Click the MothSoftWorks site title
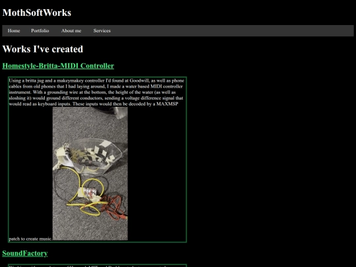Image resolution: width=356 pixels, height=267 pixels. pyautogui.click(x=37, y=13)
